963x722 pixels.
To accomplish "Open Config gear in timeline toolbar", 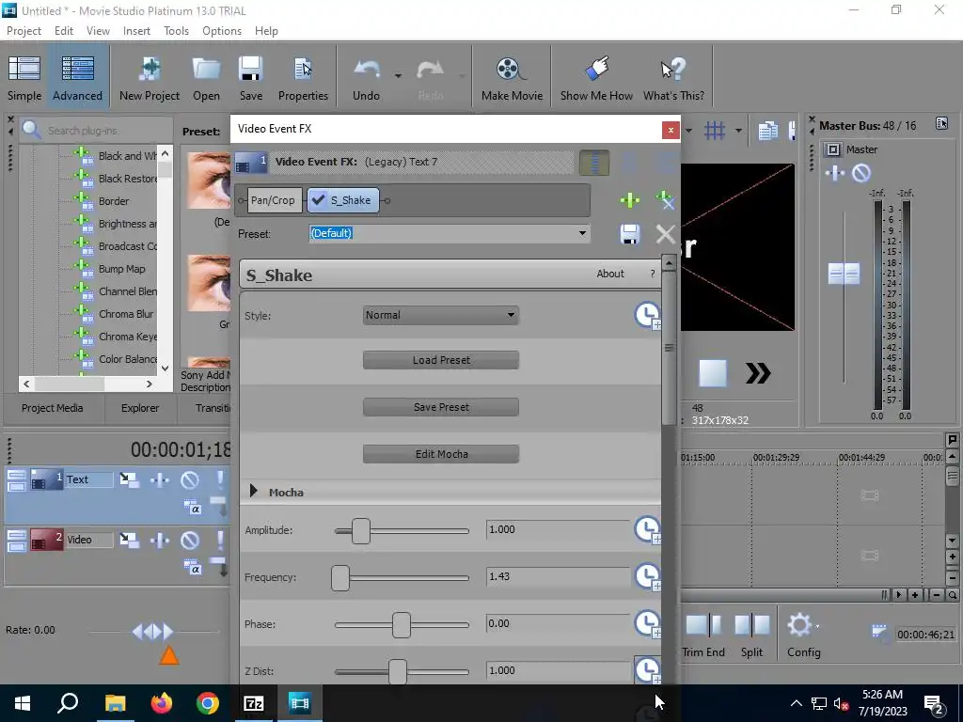I will 803,635.
